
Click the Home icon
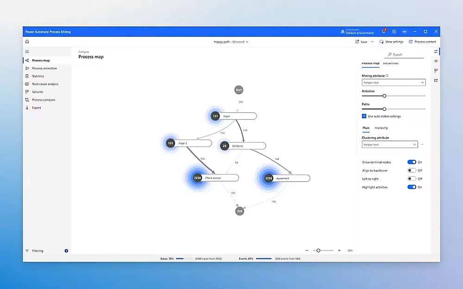pos(27,42)
